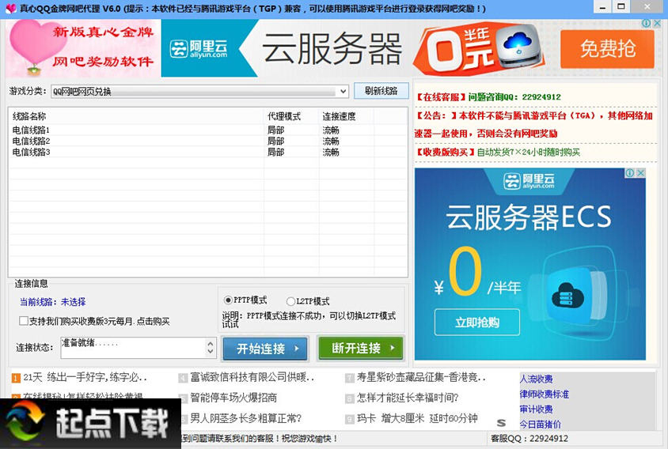Open the 智能停车场火爆招商 link
The height and width of the screenshot is (449, 668).
233,398
